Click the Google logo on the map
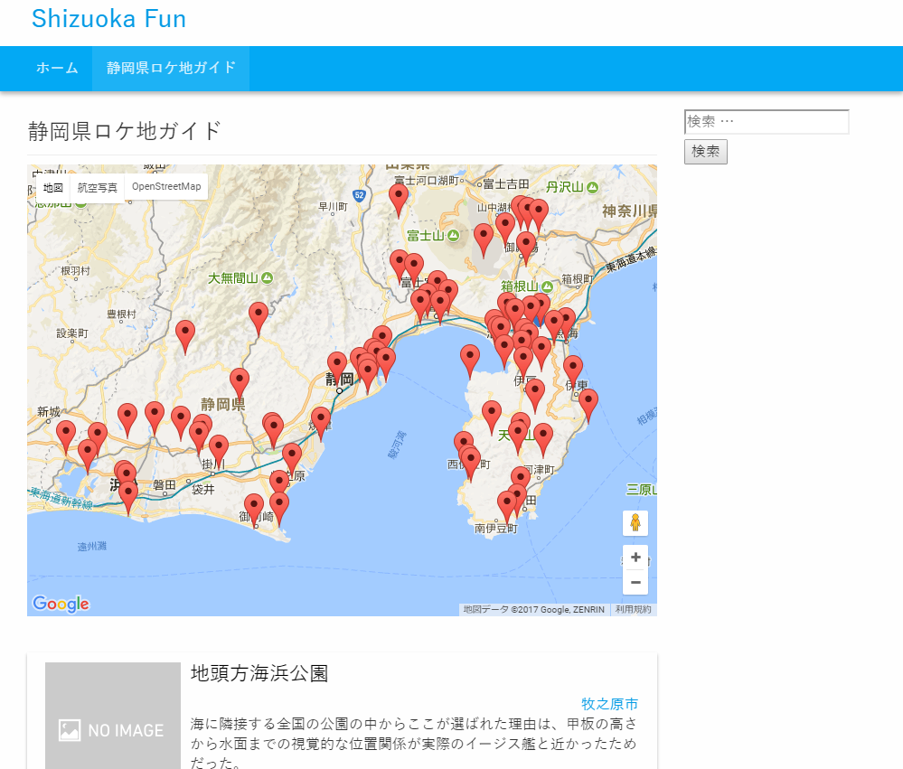 coord(61,604)
